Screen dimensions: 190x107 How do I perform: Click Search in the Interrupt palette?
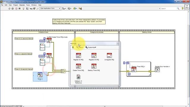pyautogui.click(x=80, y=47)
